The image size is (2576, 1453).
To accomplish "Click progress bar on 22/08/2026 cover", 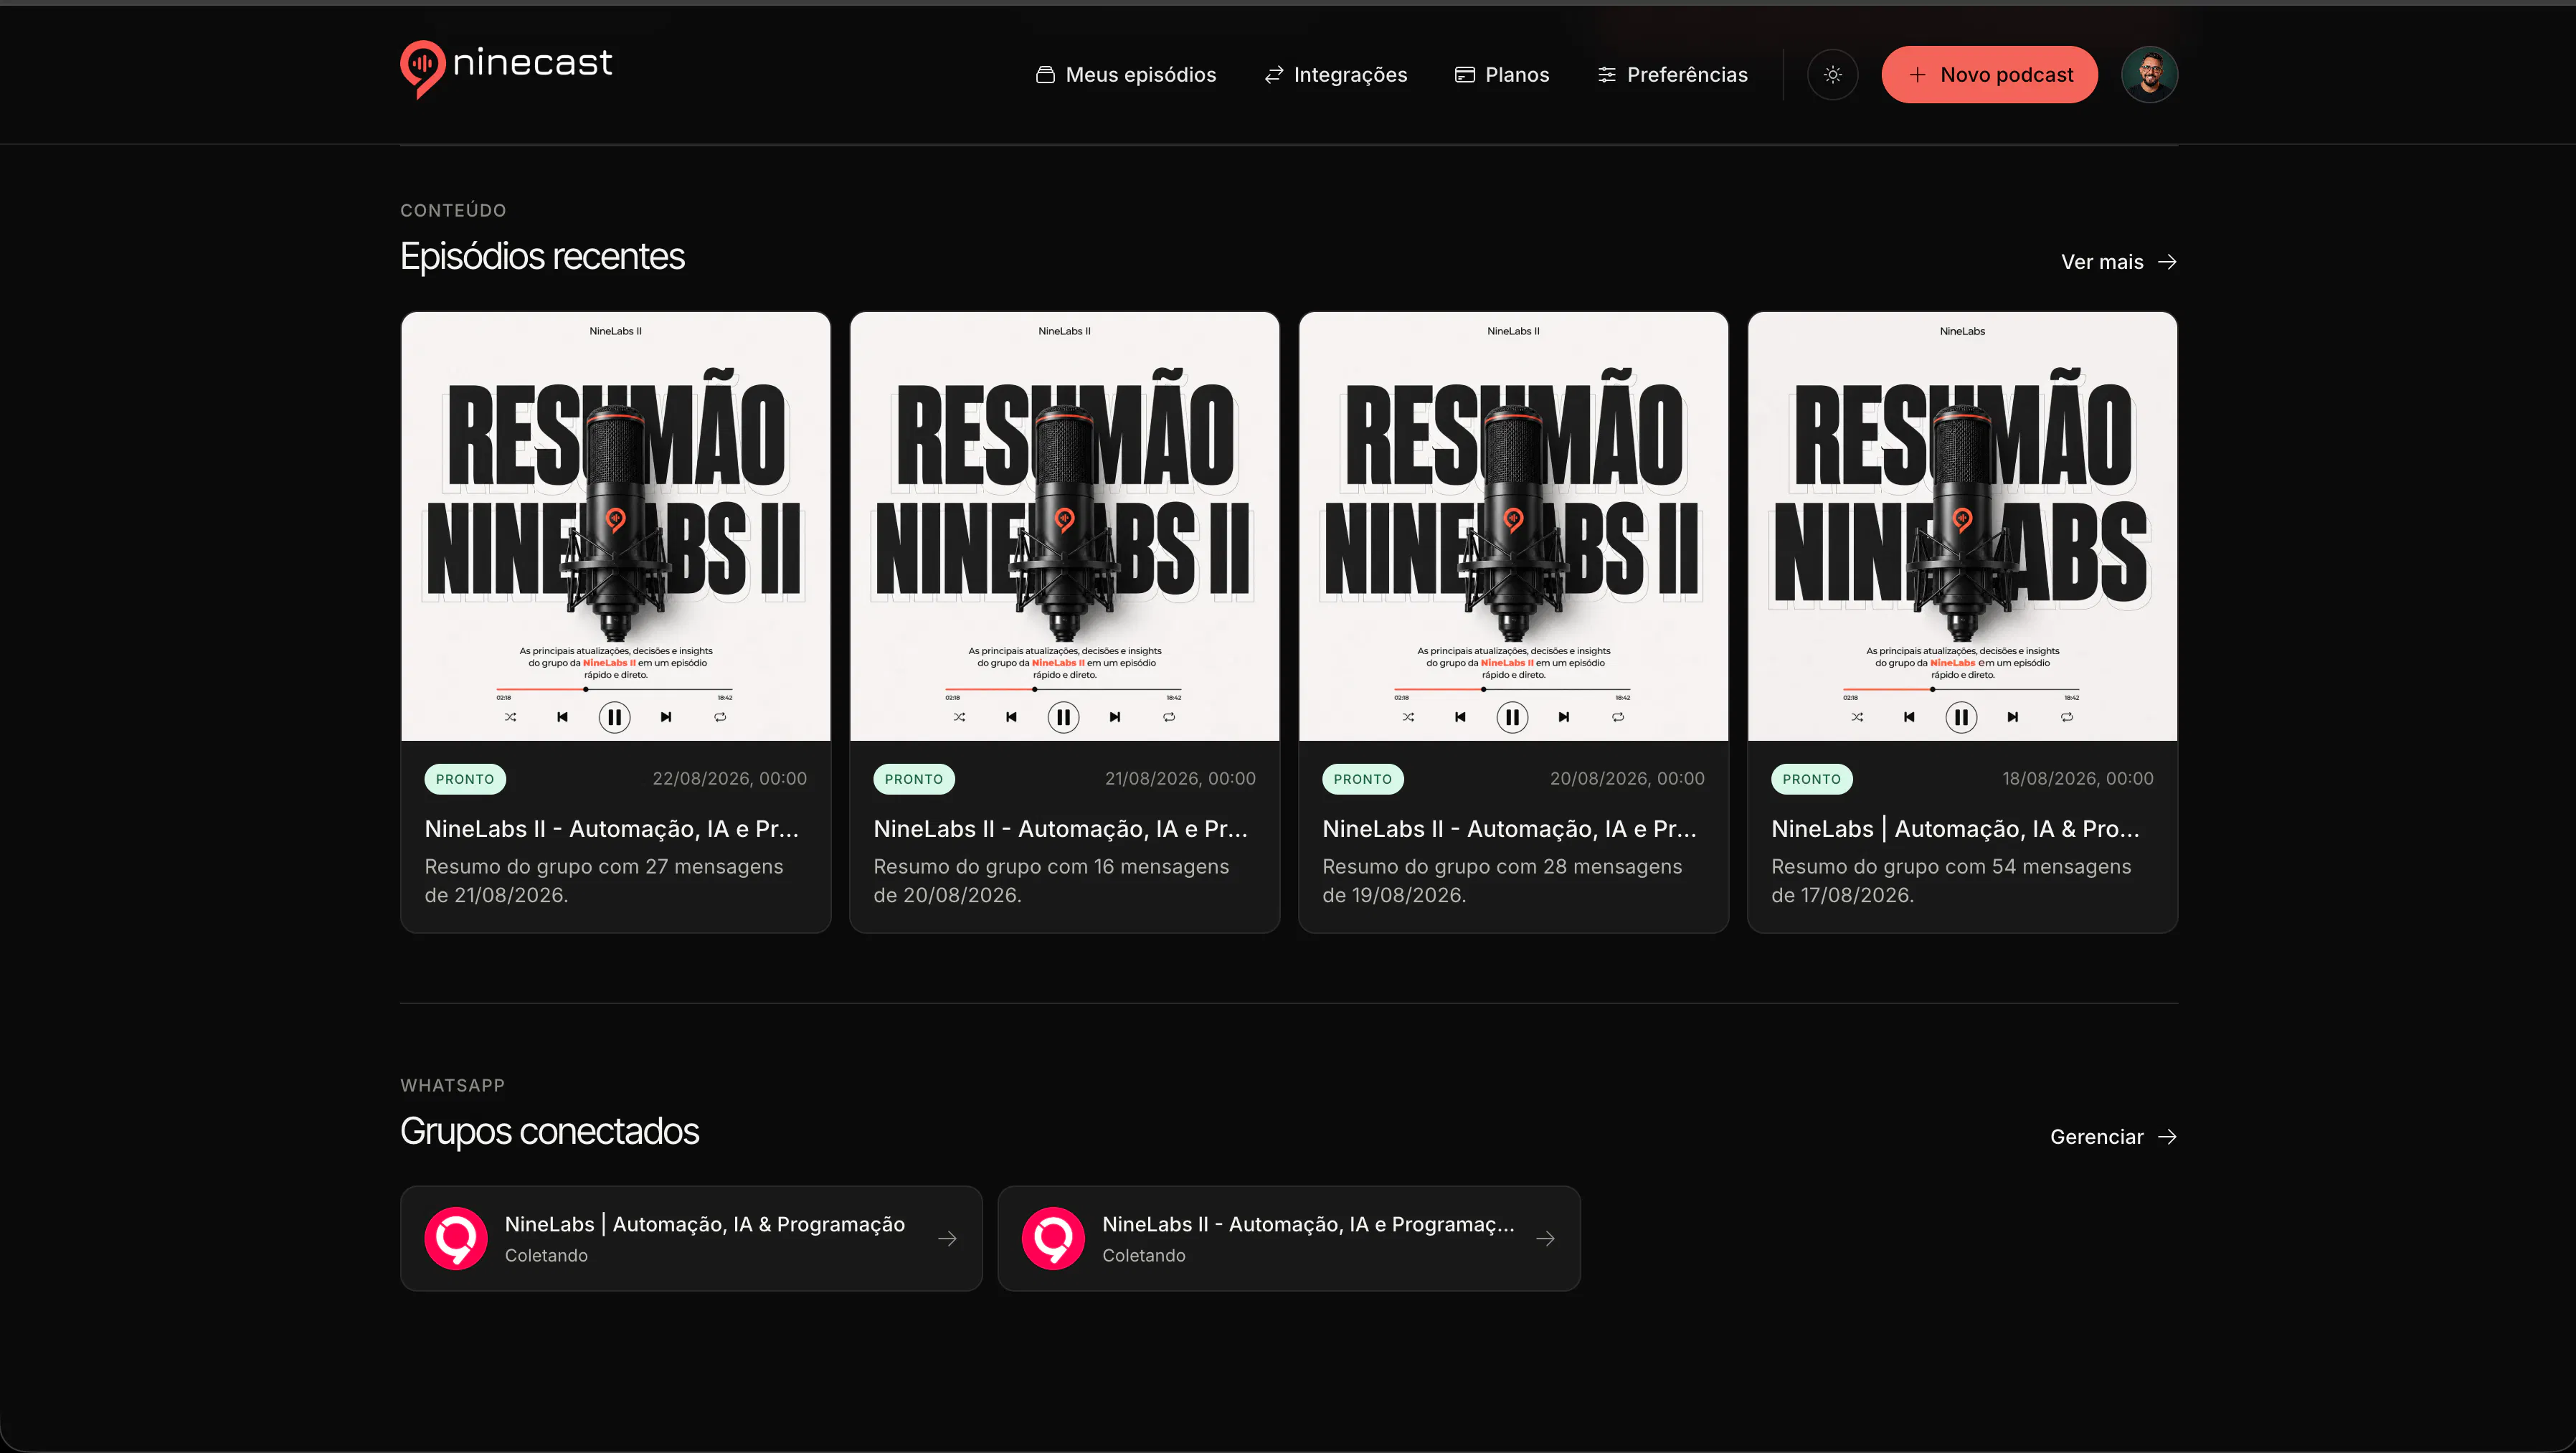I will [x=614, y=689].
